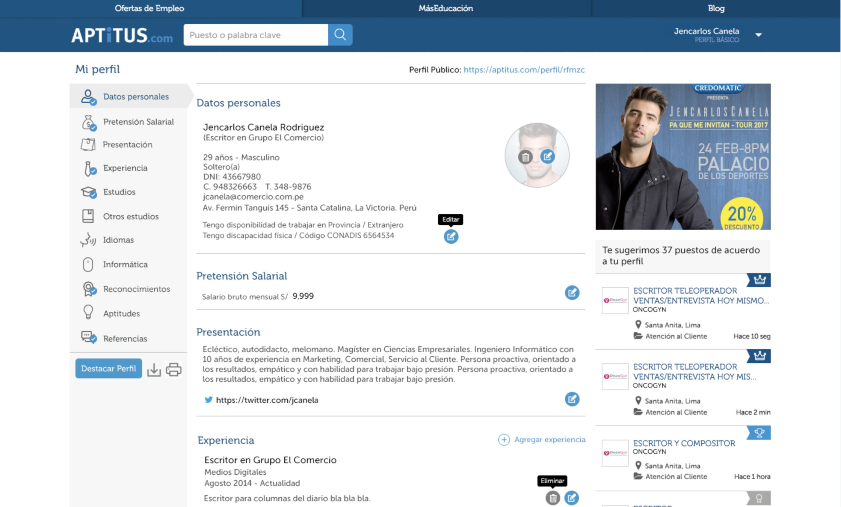Print the profile with the printer icon

click(174, 370)
